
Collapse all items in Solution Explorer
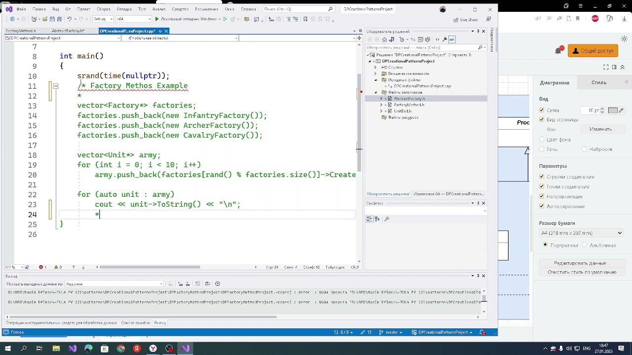[420, 39]
